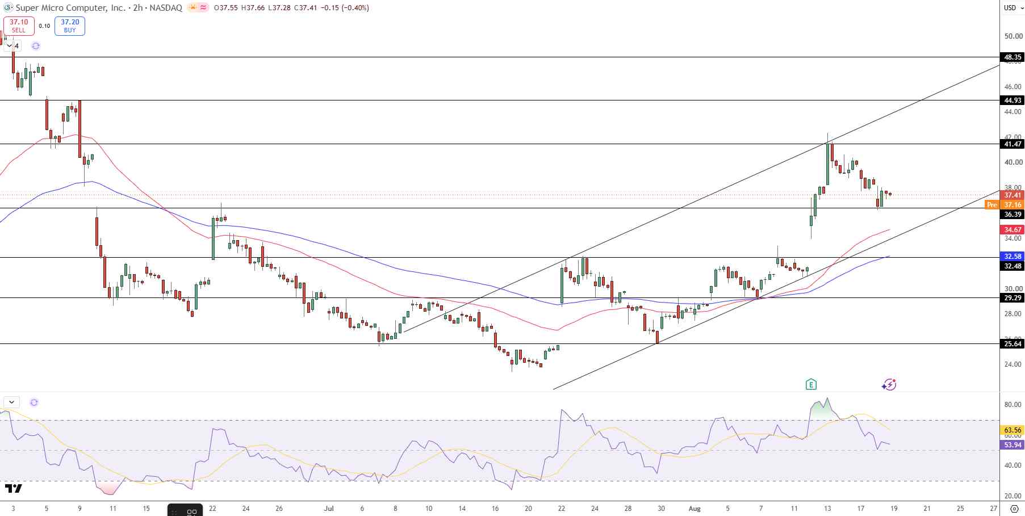Screen dimensions: 1025x516
Task: Click the 48.35 price level label
Action: 1013,57
